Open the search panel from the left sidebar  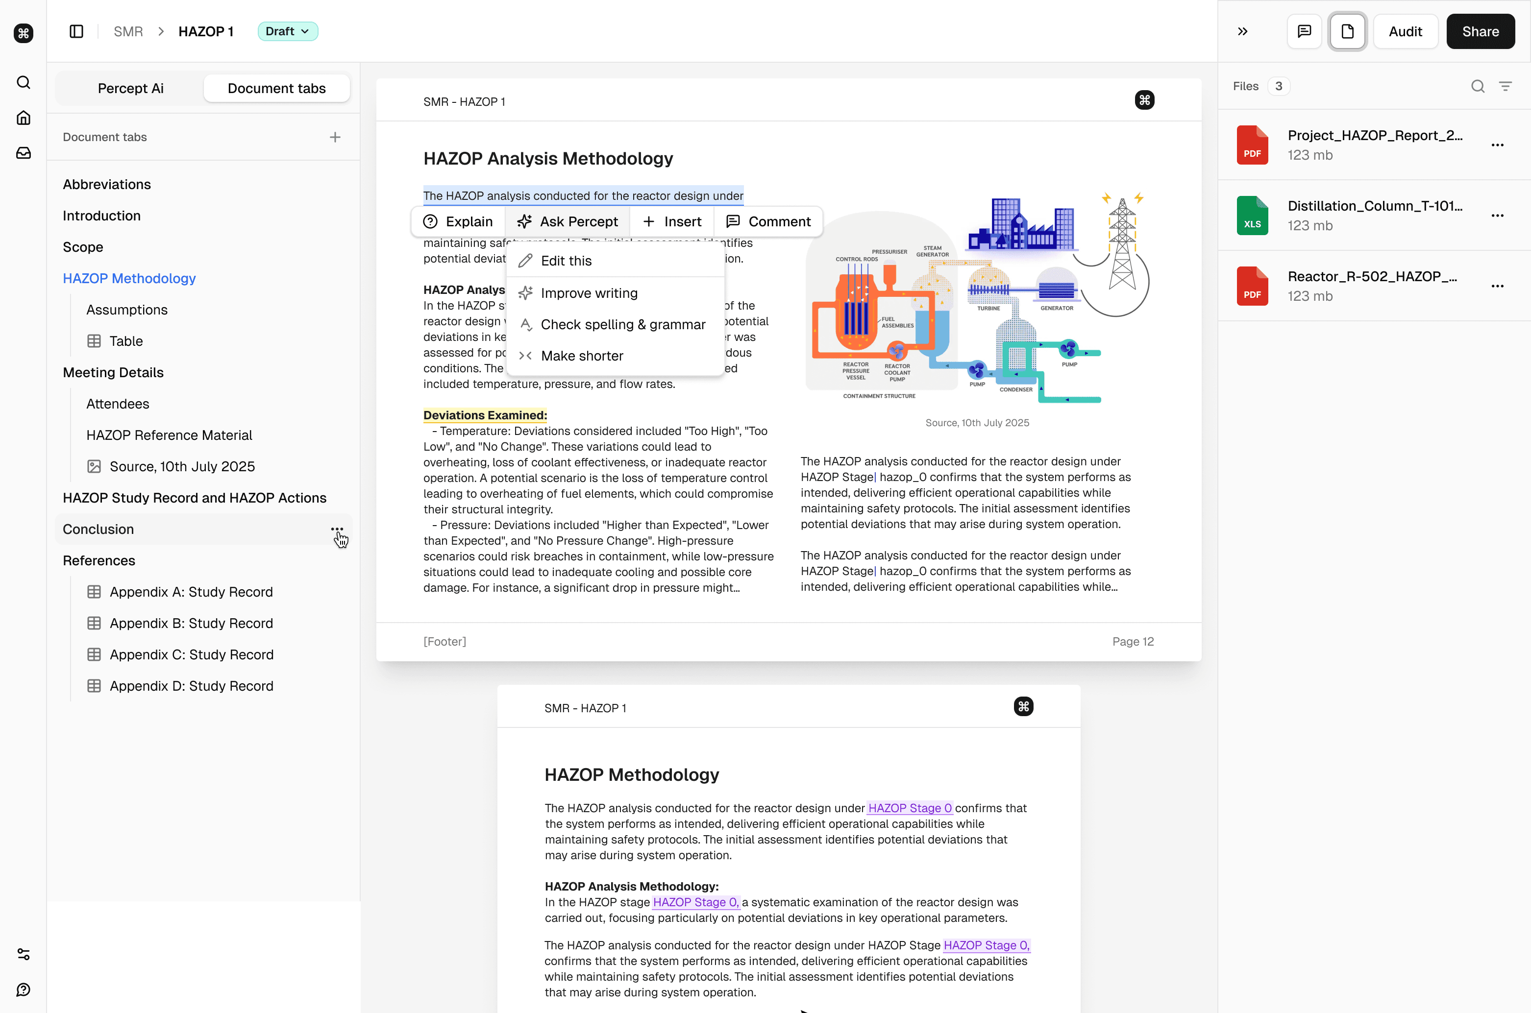click(23, 83)
